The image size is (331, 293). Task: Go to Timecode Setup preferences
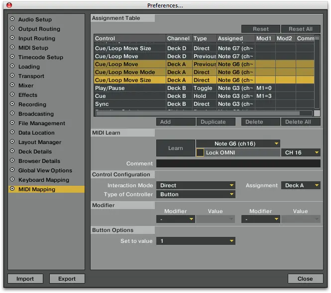[x=40, y=57]
